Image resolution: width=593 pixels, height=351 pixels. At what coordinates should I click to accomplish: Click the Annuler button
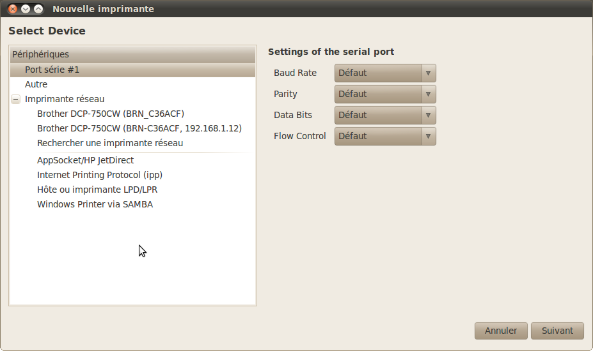pyautogui.click(x=501, y=331)
